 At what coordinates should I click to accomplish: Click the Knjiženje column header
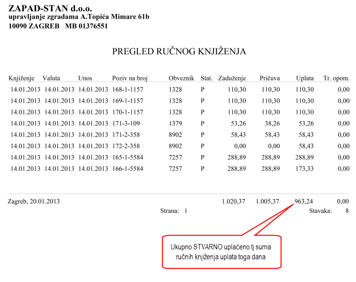(x=21, y=78)
